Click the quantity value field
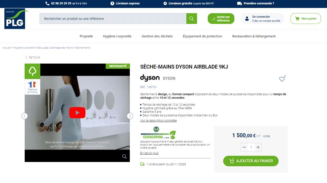The height and width of the screenshot is (183, 327). coord(251,147)
